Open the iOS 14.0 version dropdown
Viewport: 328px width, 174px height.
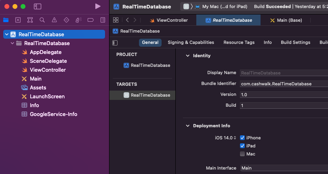[x=226, y=138]
